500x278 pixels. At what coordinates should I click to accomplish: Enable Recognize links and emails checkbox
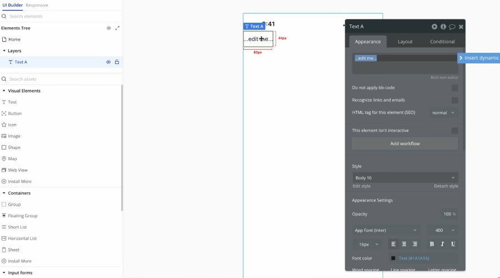click(454, 100)
